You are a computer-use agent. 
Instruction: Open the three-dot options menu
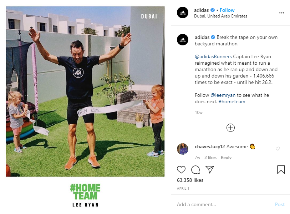click(x=282, y=13)
